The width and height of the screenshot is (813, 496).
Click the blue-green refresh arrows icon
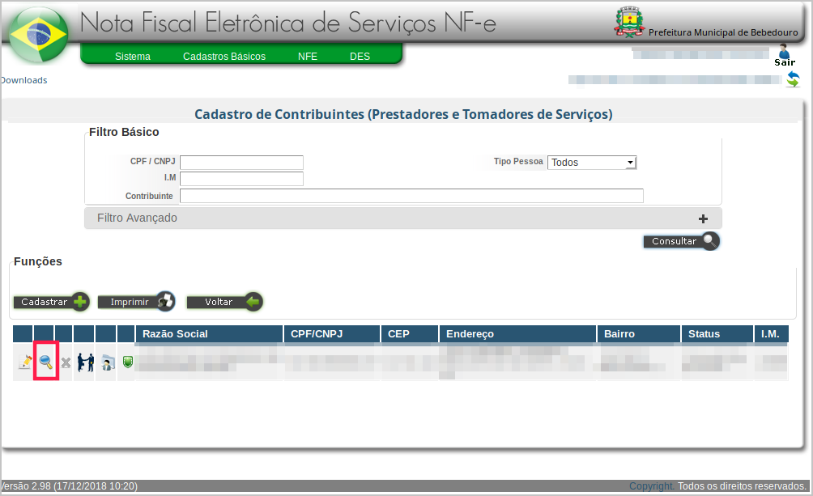click(x=793, y=79)
